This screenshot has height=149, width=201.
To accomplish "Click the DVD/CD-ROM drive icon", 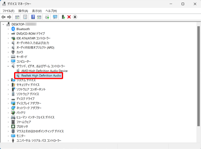I will click(x=13, y=33).
